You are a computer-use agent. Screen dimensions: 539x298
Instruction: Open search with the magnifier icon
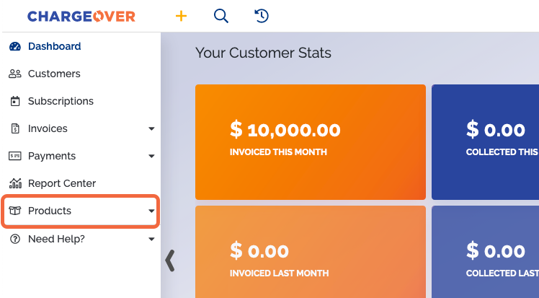tap(221, 16)
